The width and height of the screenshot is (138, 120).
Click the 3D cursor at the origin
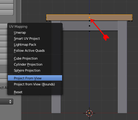click(89, 113)
